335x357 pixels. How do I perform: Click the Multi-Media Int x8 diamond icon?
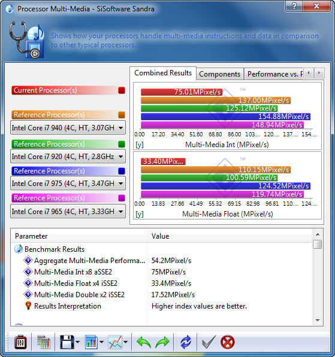point(28,271)
